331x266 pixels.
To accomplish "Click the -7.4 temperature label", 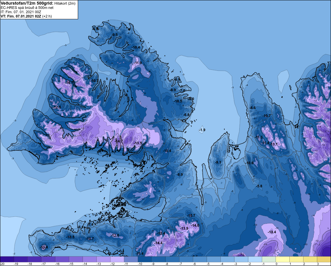I will pyautogui.click(x=91, y=225).
